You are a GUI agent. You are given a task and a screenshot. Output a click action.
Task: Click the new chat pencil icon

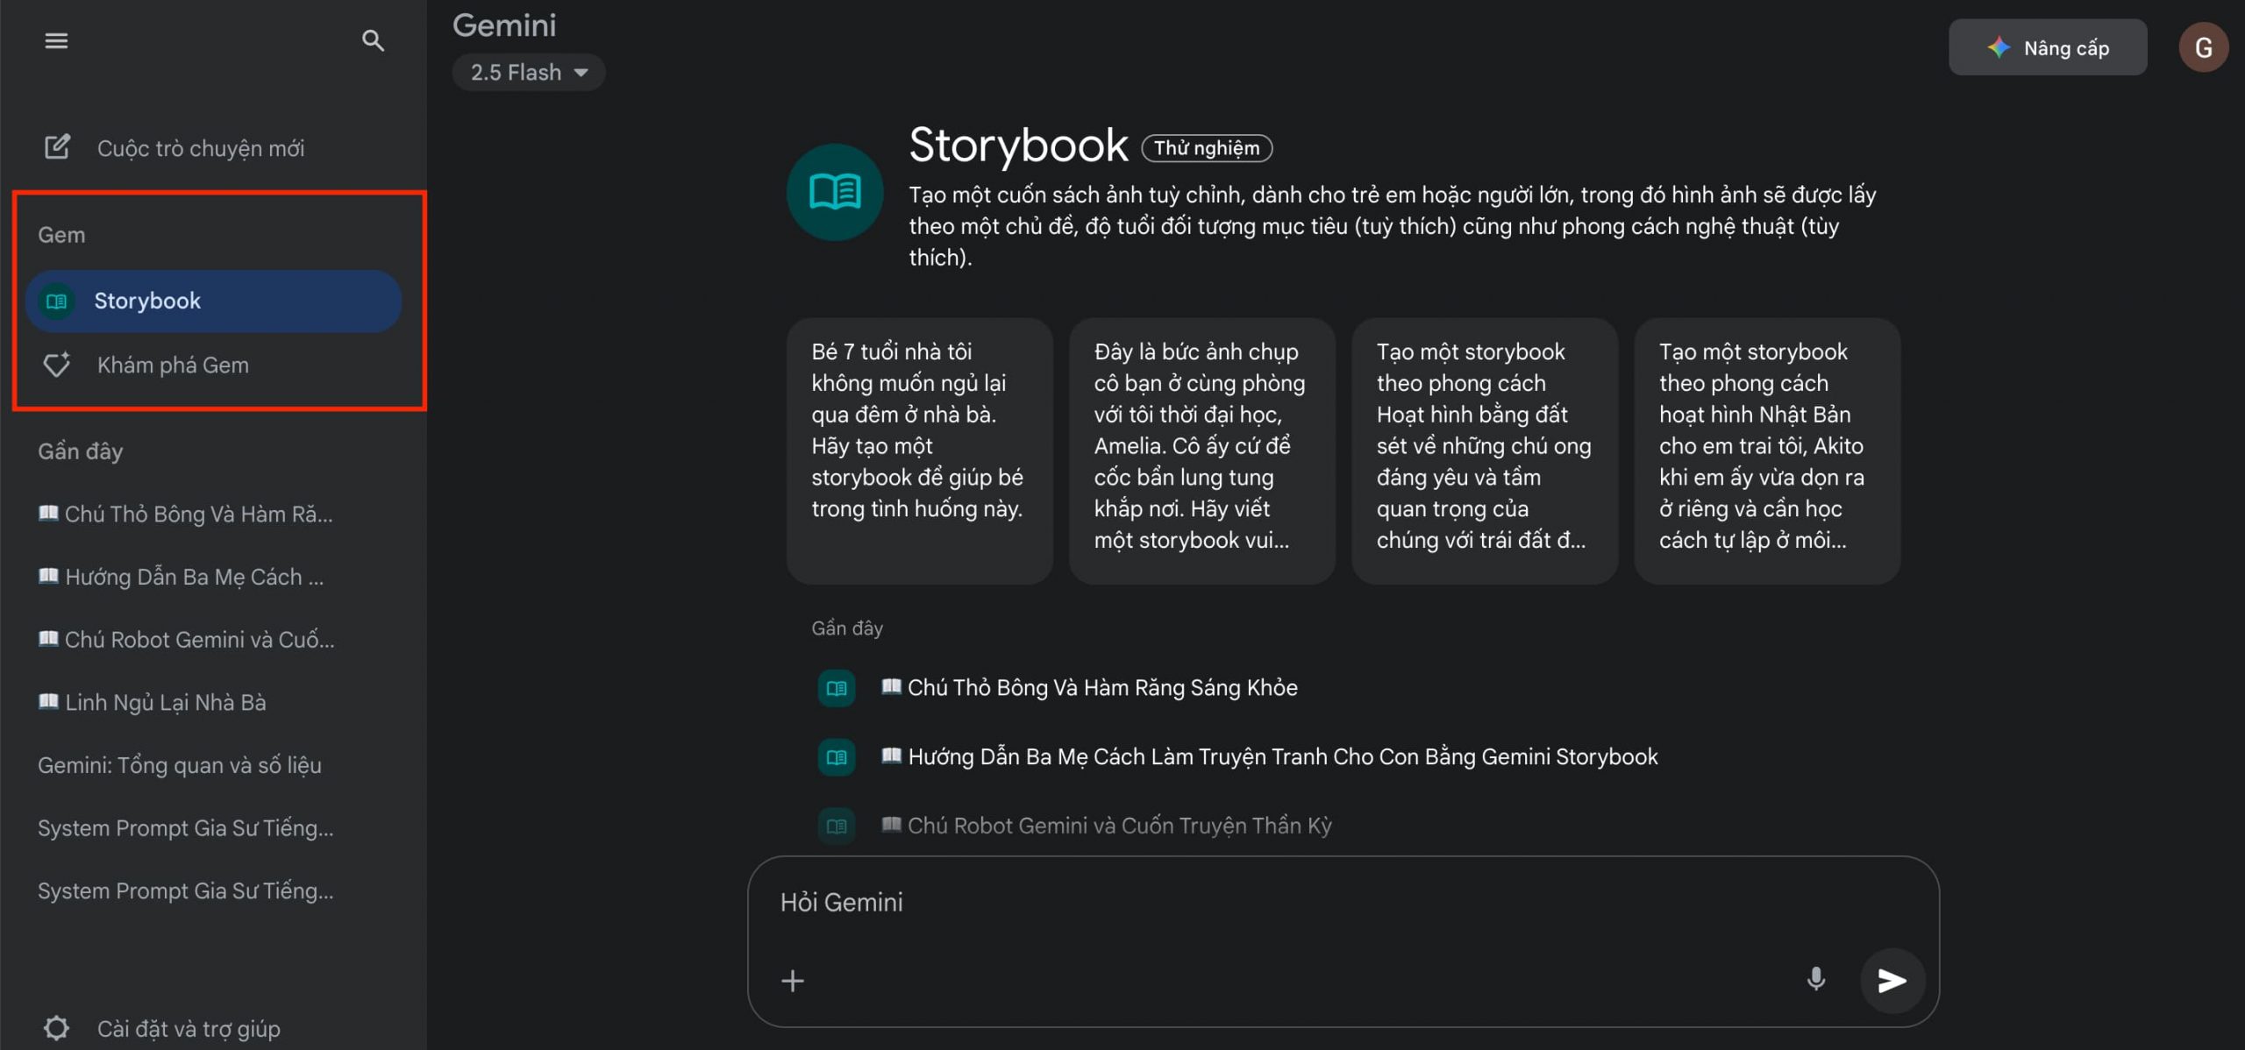(x=57, y=146)
